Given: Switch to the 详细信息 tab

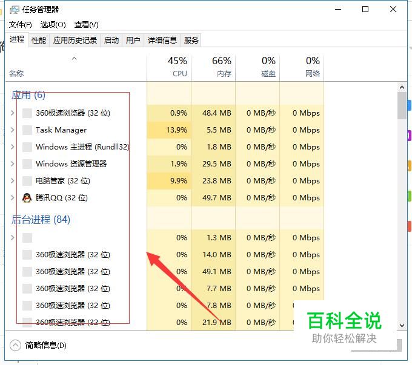Looking at the screenshot, I should (x=162, y=41).
